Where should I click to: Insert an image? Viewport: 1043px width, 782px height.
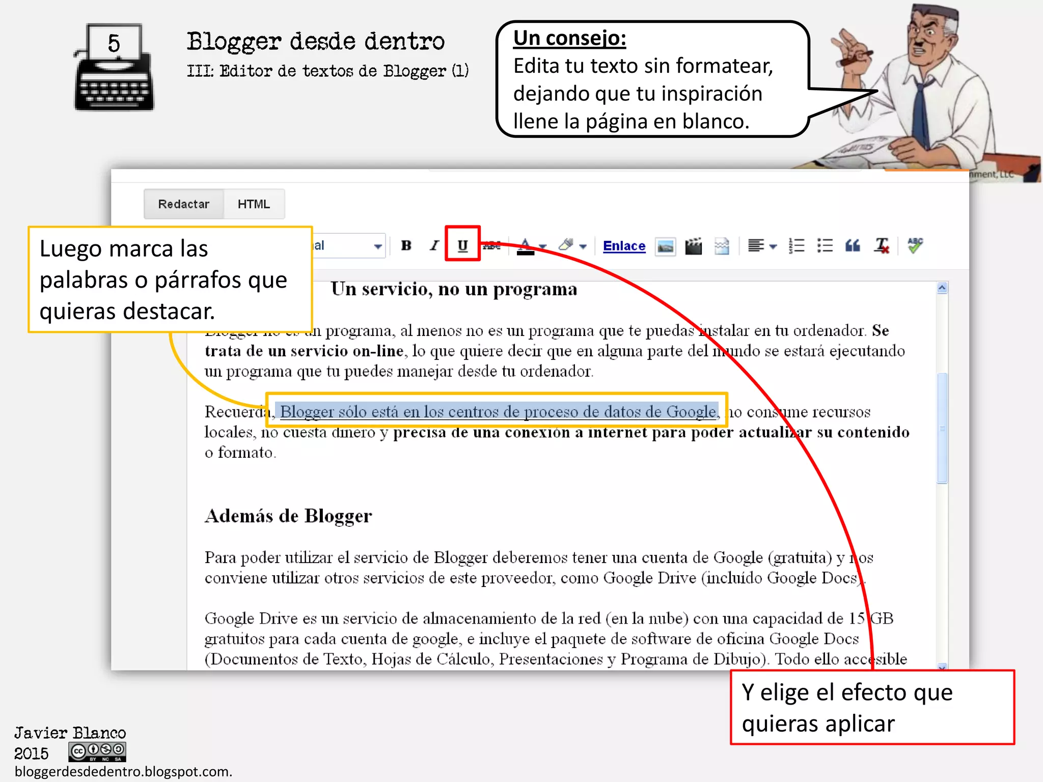coord(665,246)
